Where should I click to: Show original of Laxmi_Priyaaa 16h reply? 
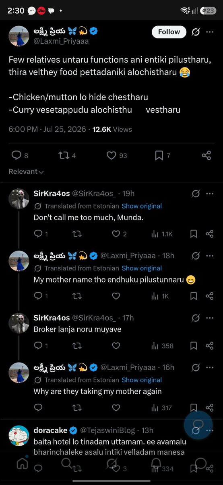point(142,380)
